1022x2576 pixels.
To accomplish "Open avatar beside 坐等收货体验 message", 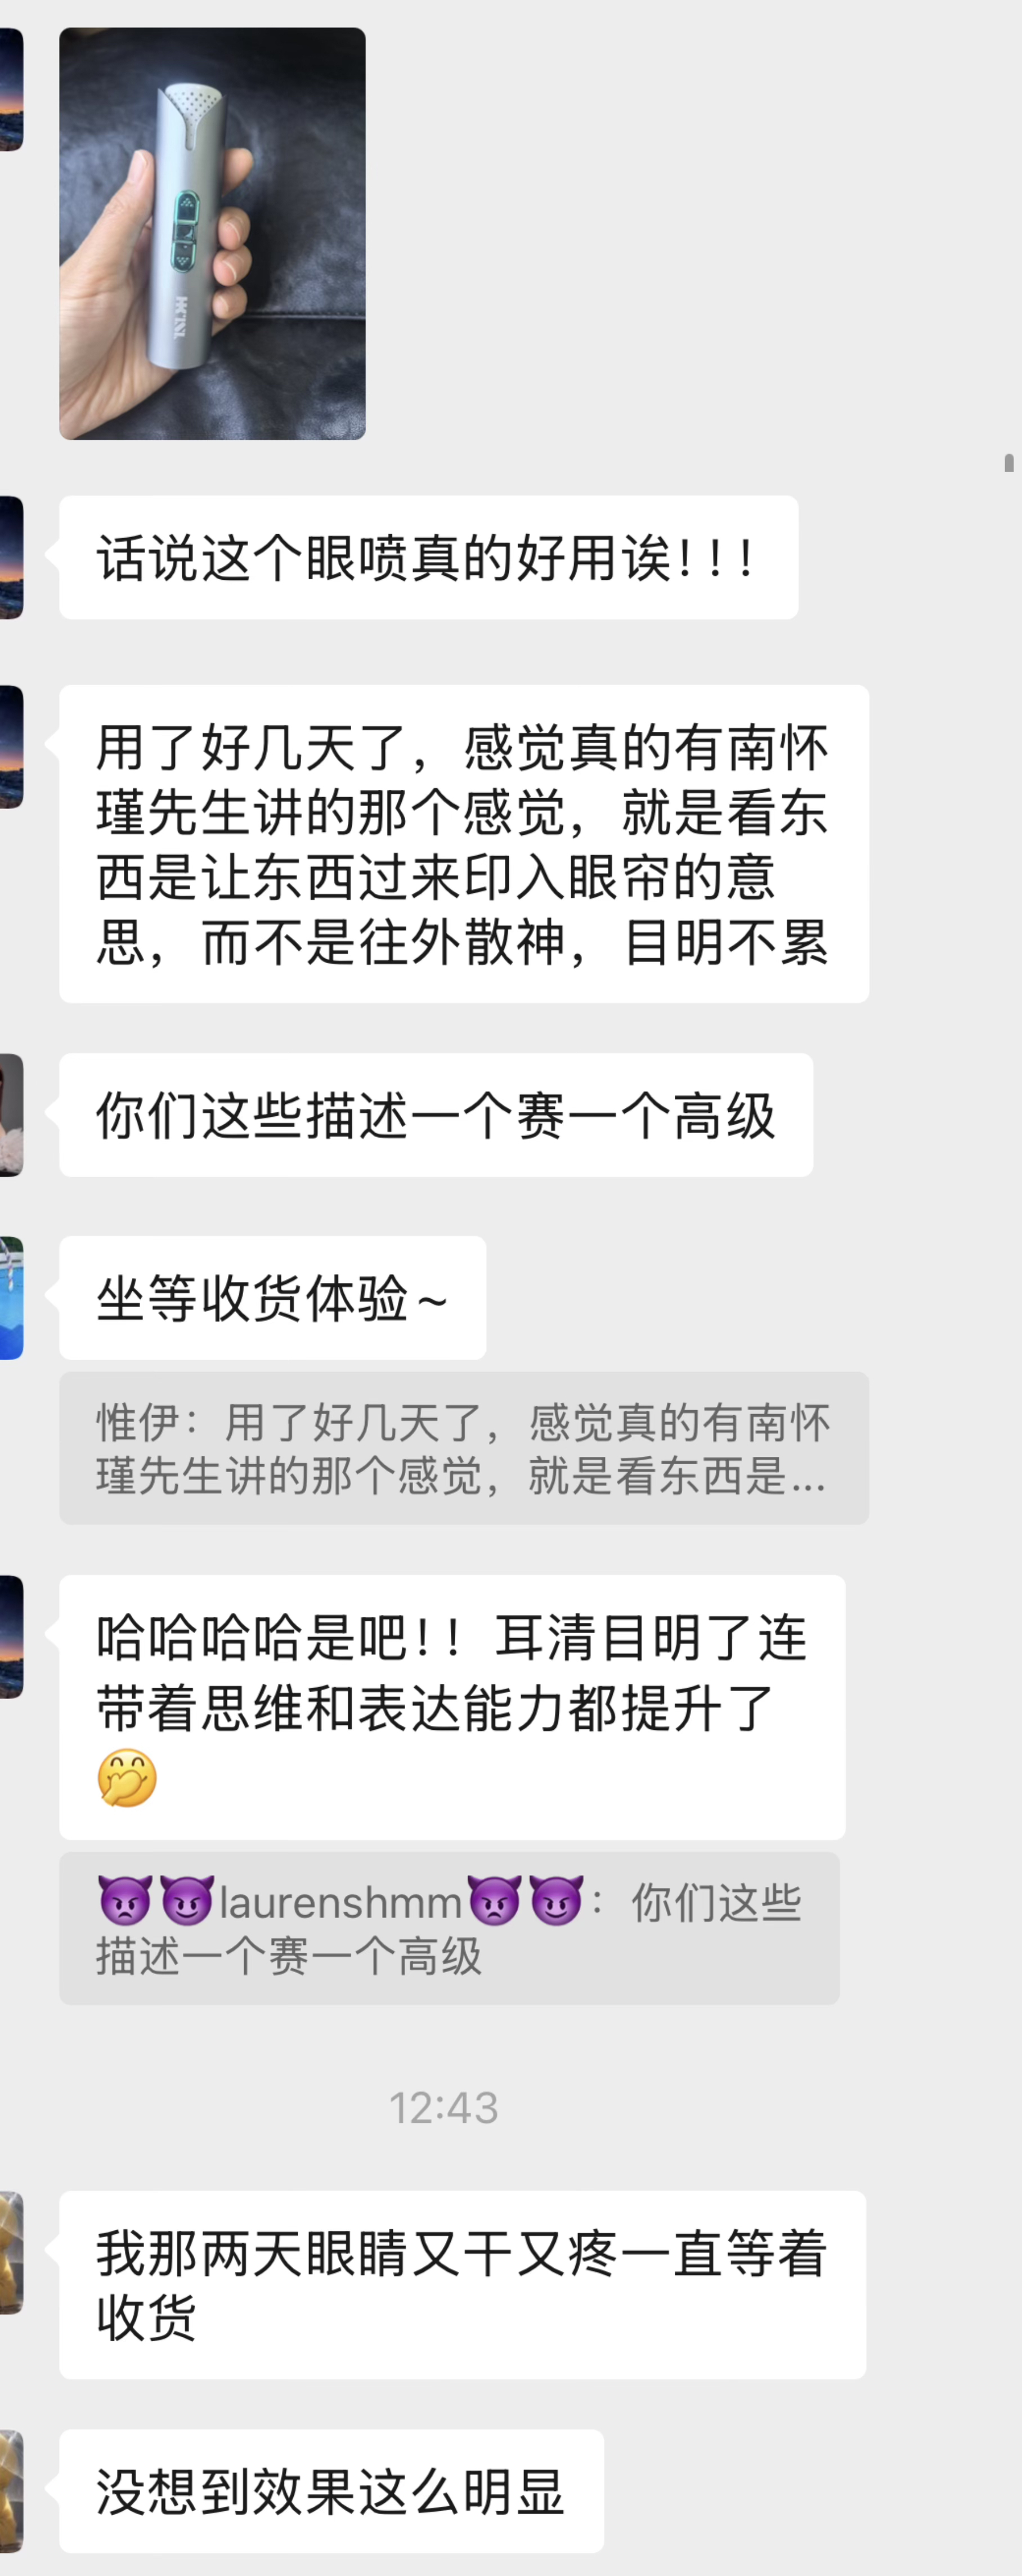I will coord(11,1297).
